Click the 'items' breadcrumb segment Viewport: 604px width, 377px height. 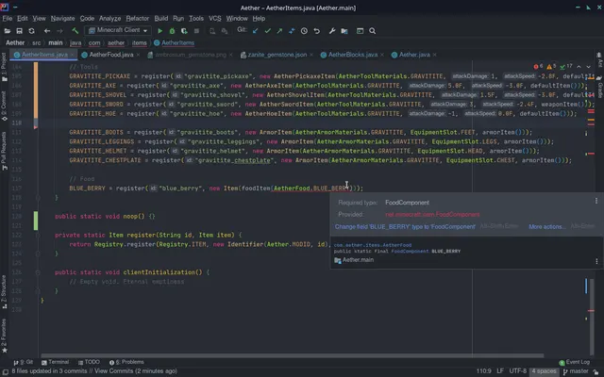point(140,42)
